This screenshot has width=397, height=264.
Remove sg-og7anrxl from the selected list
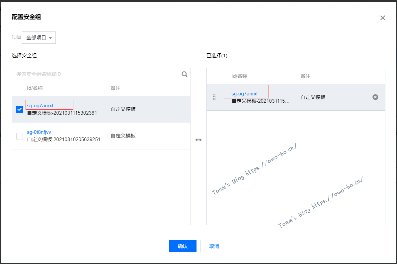(x=375, y=97)
